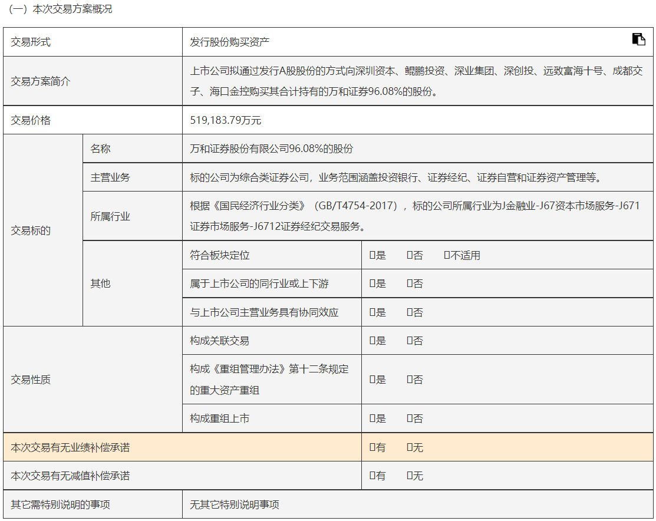This screenshot has width=656, height=521.
Task: Click the 重组管理办法 第十二条 label
Action: pyautogui.click(x=269, y=380)
